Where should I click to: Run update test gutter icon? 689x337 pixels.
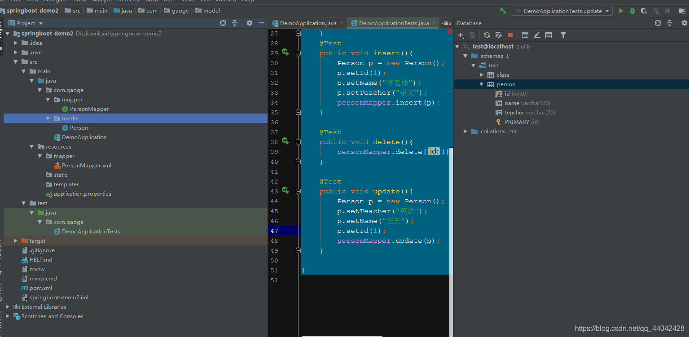(x=285, y=191)
